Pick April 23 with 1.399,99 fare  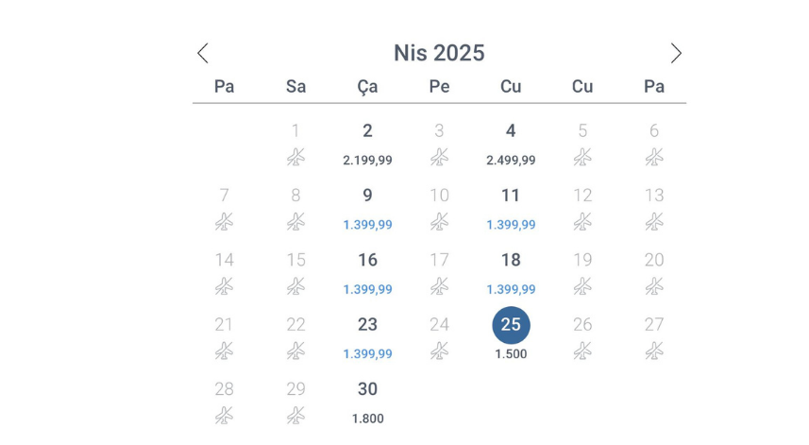(367, 335)
